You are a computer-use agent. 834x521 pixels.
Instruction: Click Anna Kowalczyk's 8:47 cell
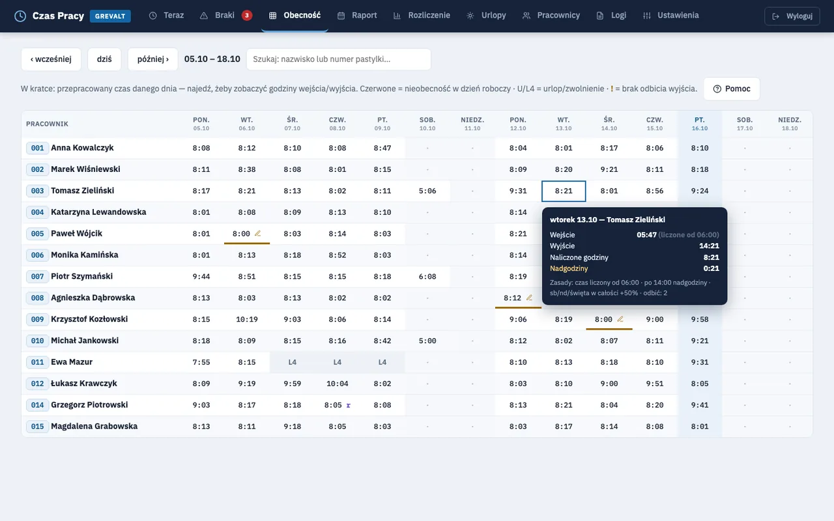point(382,148)
